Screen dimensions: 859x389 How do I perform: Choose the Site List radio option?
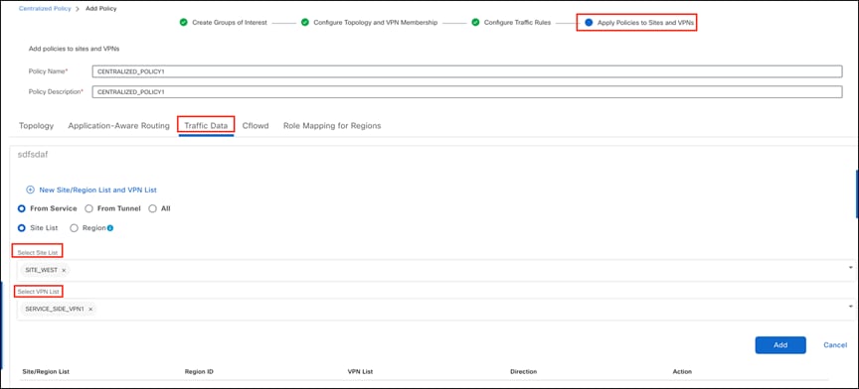pos(22,228)
